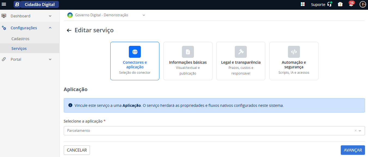Open the application dropdown arrow
Viewport: 368px width, 157px height.
(x=360, y=131)
